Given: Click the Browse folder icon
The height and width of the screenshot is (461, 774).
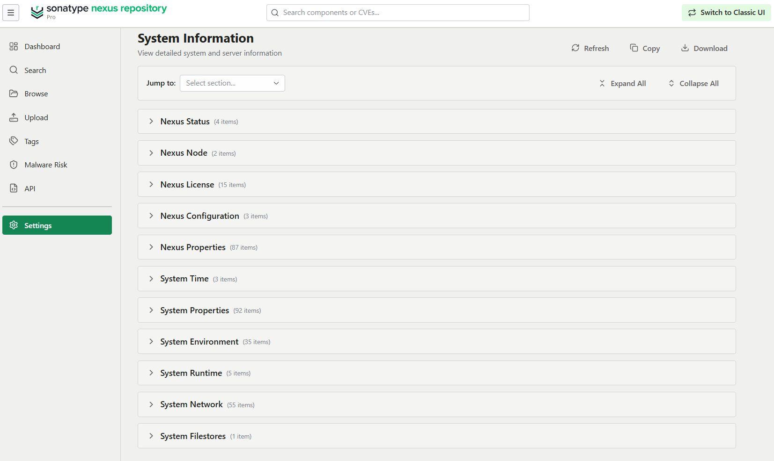Looking at the screenshot, I should (14, 94).
